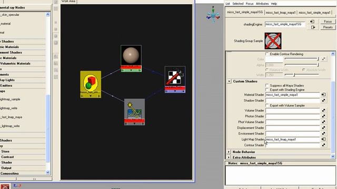Click the contour Color slider
This screenshot has width=337, height=189.
pos(302,59)
